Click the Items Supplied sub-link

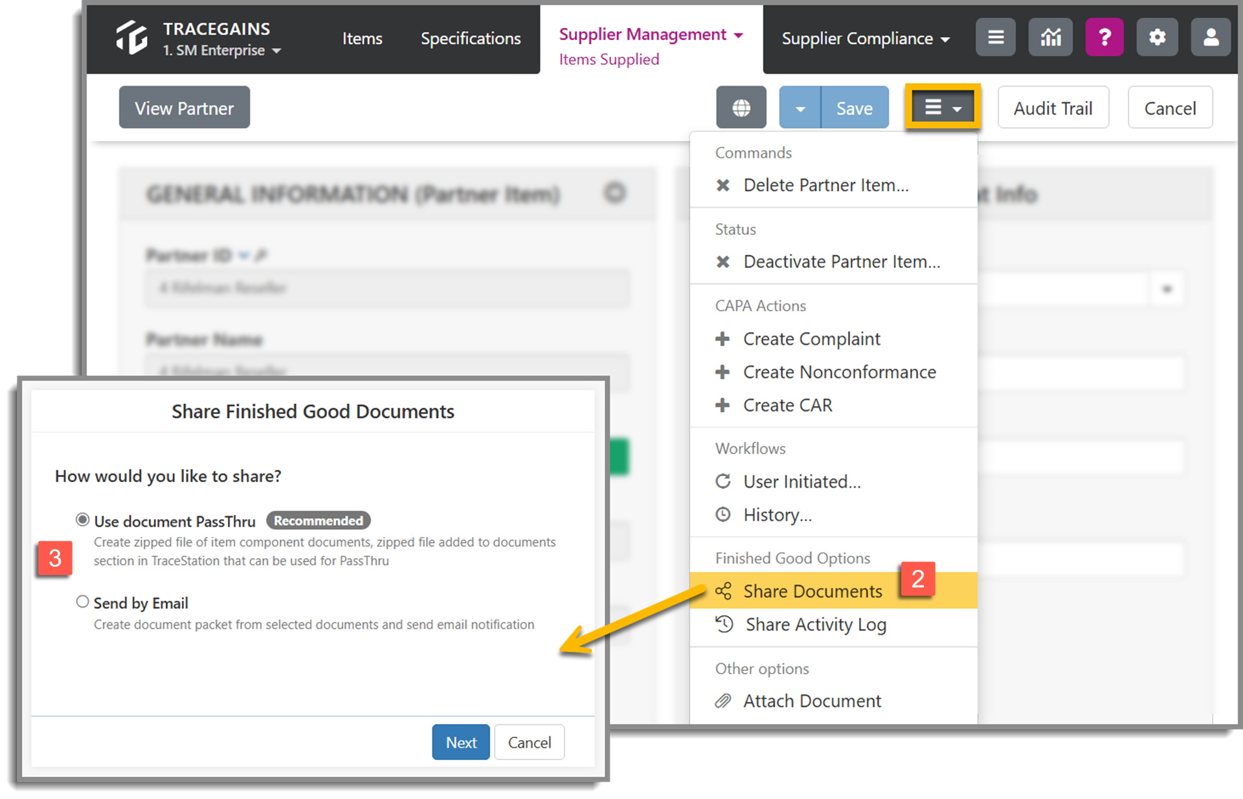pos(609,60)
